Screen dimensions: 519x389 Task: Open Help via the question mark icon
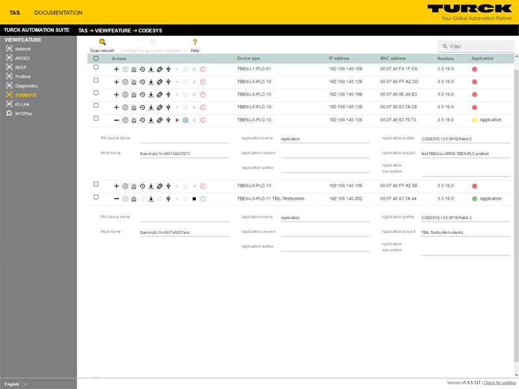[195, 42]
